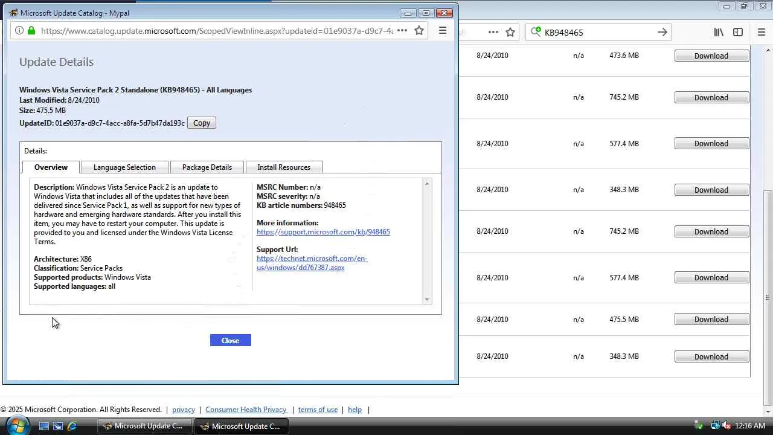The image size is (773, 435).
Task: Bookmark the update details page with the star
Action: (x=419, y=31)
